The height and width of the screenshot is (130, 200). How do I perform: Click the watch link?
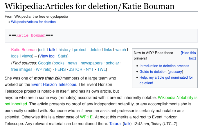(x=121, y=50)
